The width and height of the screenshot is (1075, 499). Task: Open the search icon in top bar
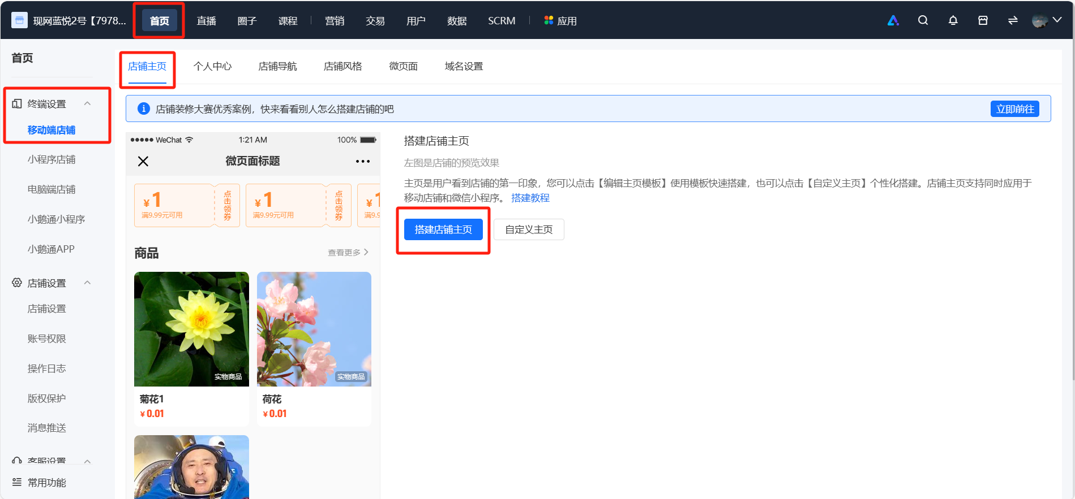tap(923, 20)
